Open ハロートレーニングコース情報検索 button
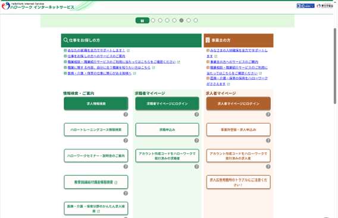The height and width of the screenshot is (218, 338). coord(96,129)
